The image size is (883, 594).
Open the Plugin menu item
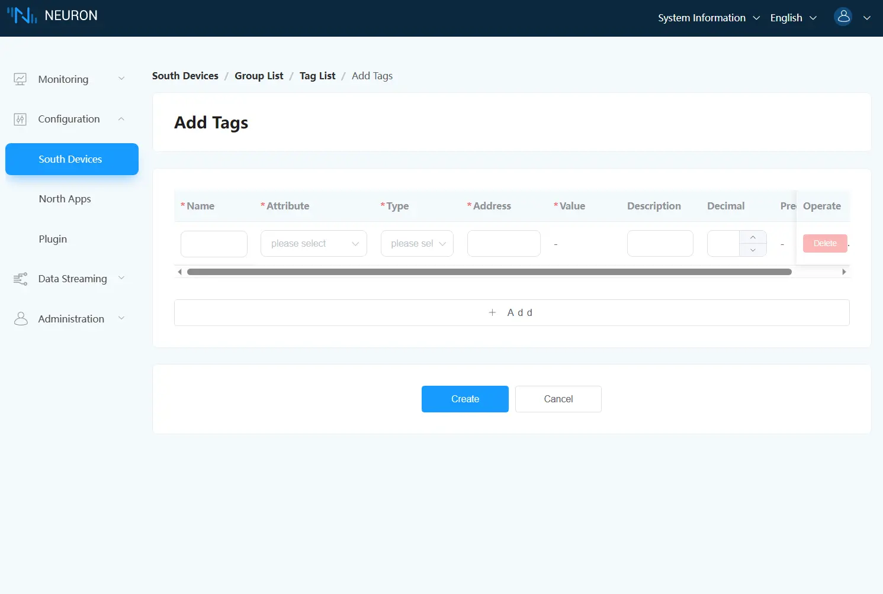[53, 239]
